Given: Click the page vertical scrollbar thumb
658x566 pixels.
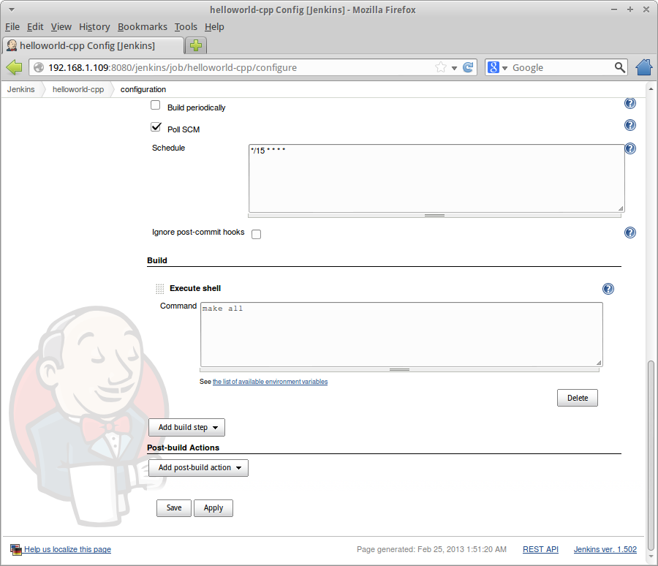Looking at the screenshot, I should (651, 455).
